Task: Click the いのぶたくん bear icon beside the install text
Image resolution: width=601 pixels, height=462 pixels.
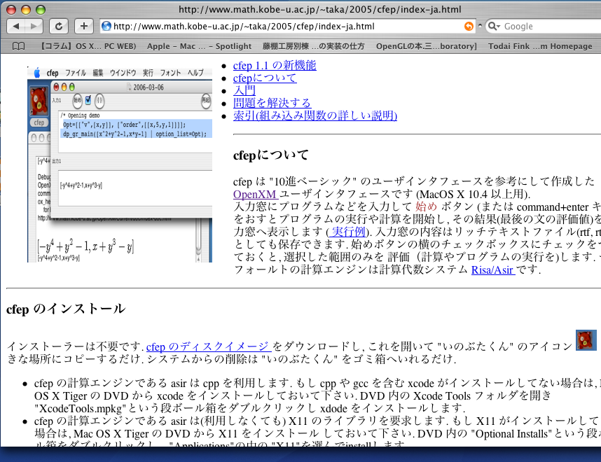Action: pyautogui.click(x=586, y=339)
